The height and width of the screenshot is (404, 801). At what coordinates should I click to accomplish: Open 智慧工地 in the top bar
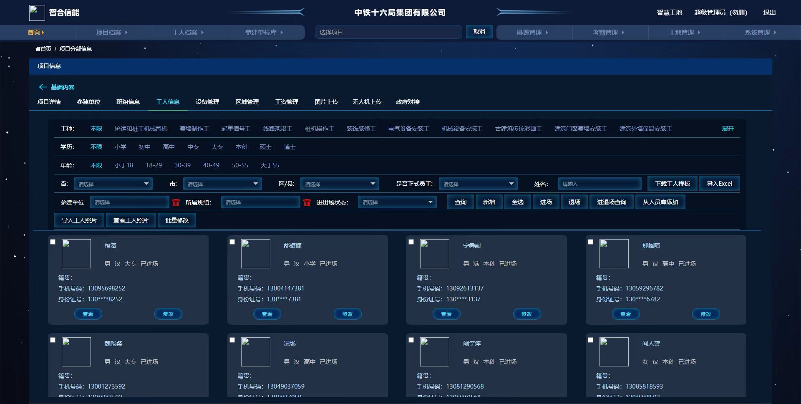669,13
